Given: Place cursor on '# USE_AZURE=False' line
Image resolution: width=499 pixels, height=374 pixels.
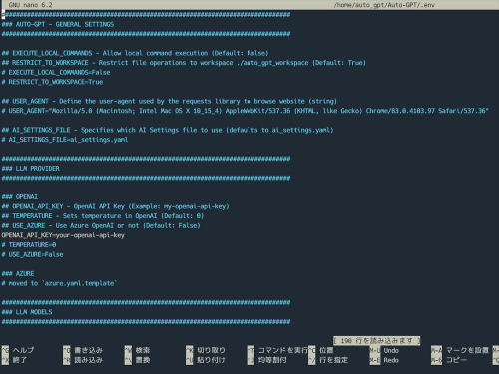Looking at the screenshot, I should (x=32, y=254).
